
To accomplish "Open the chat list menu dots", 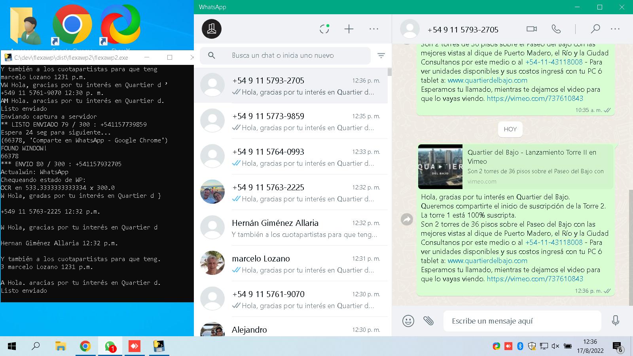I will [374, 29].
